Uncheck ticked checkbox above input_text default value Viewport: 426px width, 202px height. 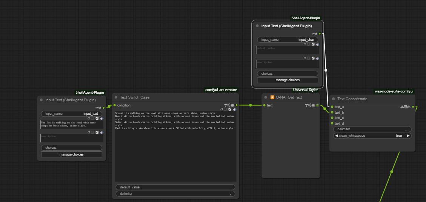click(x=97, y=119)
